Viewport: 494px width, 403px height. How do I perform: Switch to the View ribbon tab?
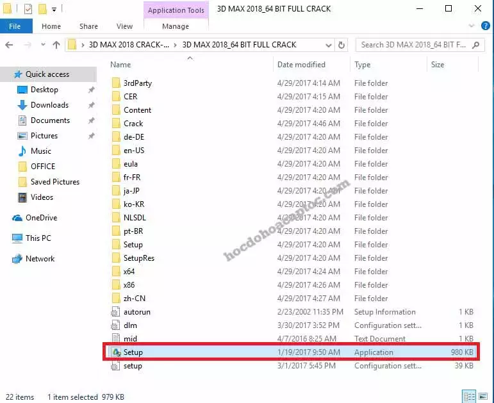pyautogui.click(x=125, y=26)
